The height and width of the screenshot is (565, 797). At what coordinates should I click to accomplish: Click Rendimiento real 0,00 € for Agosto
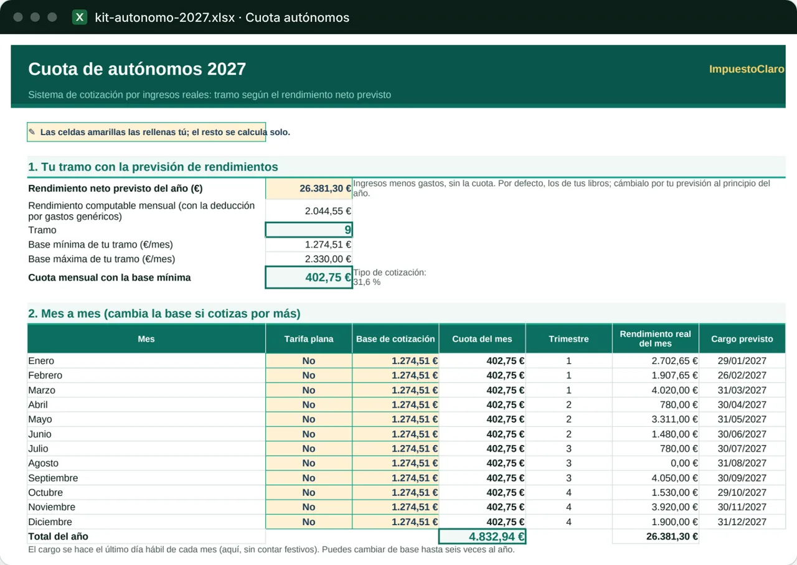655,464
